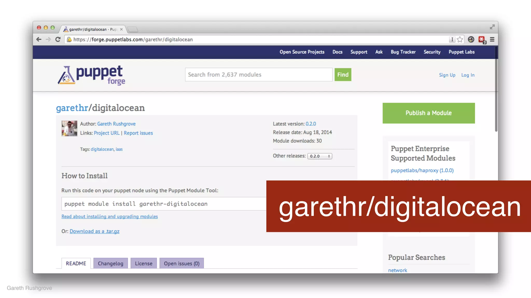Screen dimensions: 531x298
Task: Click the browser back arrow
Action: tap(39, 39)
